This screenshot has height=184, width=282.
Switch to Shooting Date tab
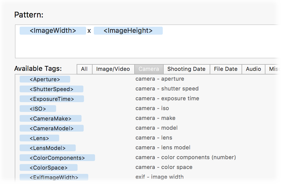(x=186, y=69)
